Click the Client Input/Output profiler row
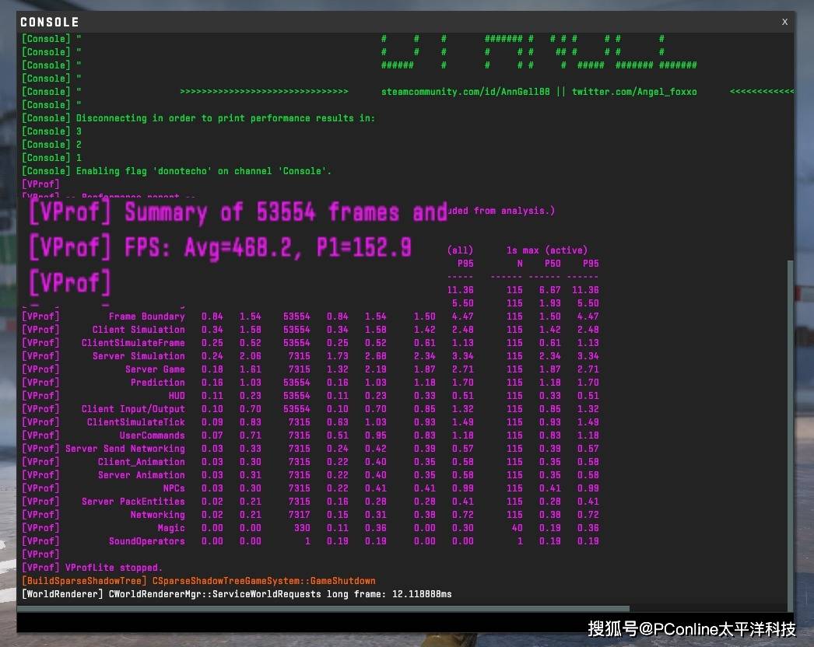This screenshot has width=814, height=647. [133, 409]
